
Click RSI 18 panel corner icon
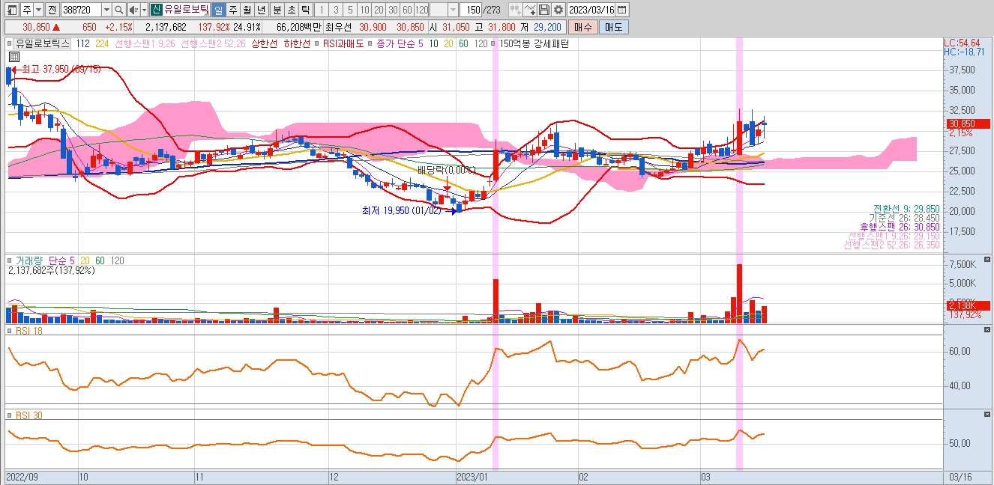coord(987,330)
